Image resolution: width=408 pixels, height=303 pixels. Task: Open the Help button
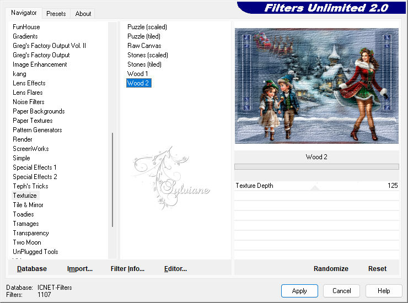(384, 290)
